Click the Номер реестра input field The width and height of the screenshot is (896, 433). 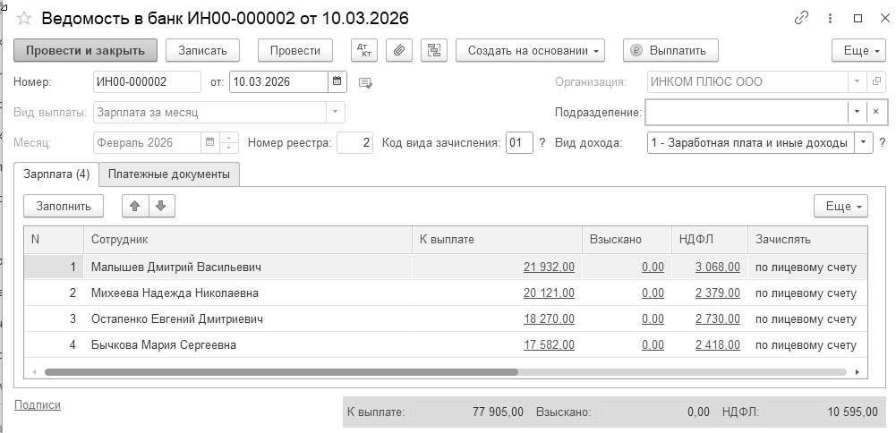click(x=354, y=142)
